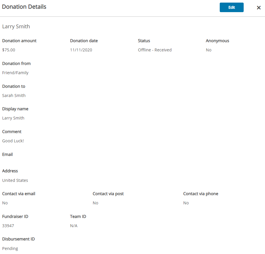Click the Comment label
Screen dimensions: 265x254
tap(12, 132)
